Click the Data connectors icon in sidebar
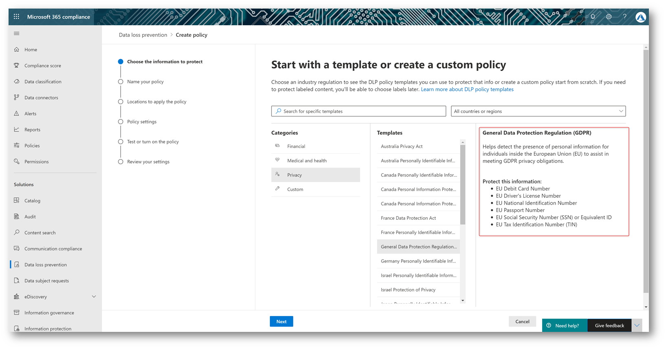This screenshot has width=666, height=349. (x=17, y=97)
